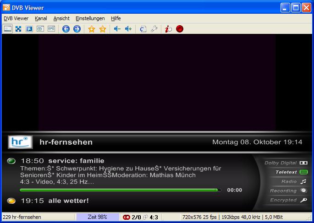Screen dimensions: 314x223
Task: Open the Ansicht menu
Action: coord(61,18)
